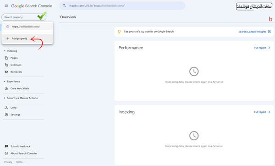The width and height of the screenshot is (275, 166).
Task: Click the plus icon next to Add property
Action: (x=8, y=39)
